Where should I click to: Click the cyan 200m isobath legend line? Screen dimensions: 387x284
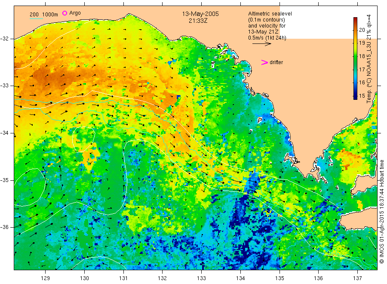[36, 19]
